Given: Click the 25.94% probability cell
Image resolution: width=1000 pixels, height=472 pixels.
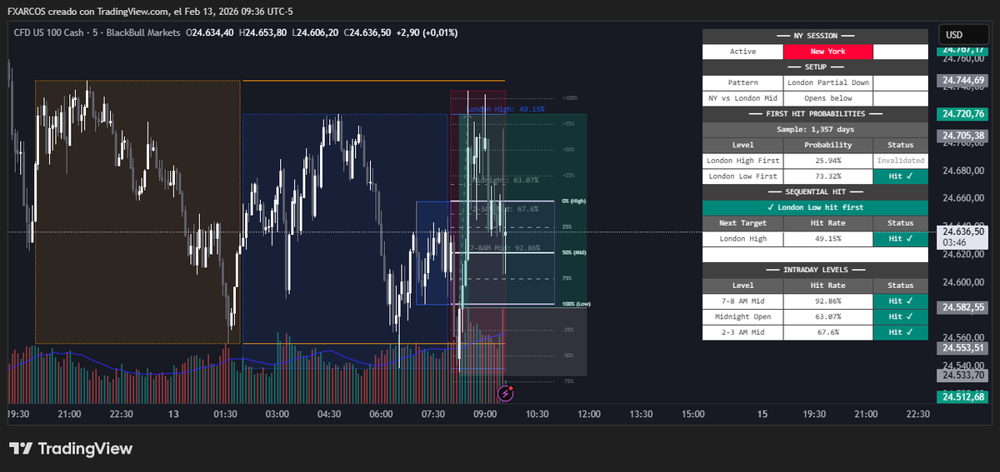Looking at the screenshot, I should point(828,161).
